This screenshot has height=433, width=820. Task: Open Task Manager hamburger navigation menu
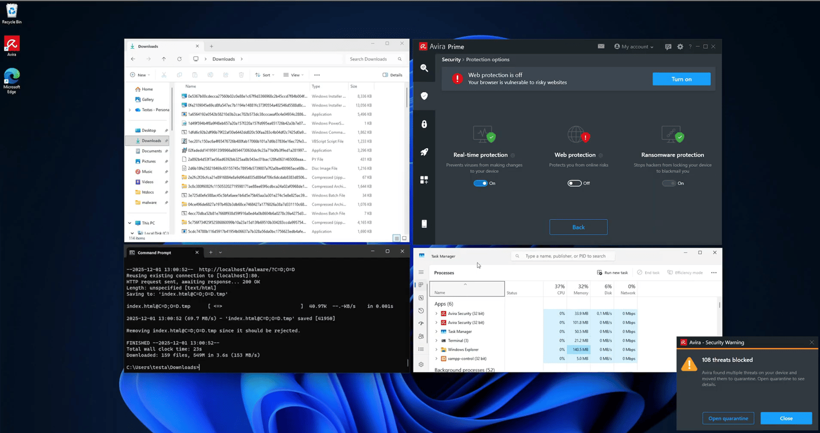(421, 272)
